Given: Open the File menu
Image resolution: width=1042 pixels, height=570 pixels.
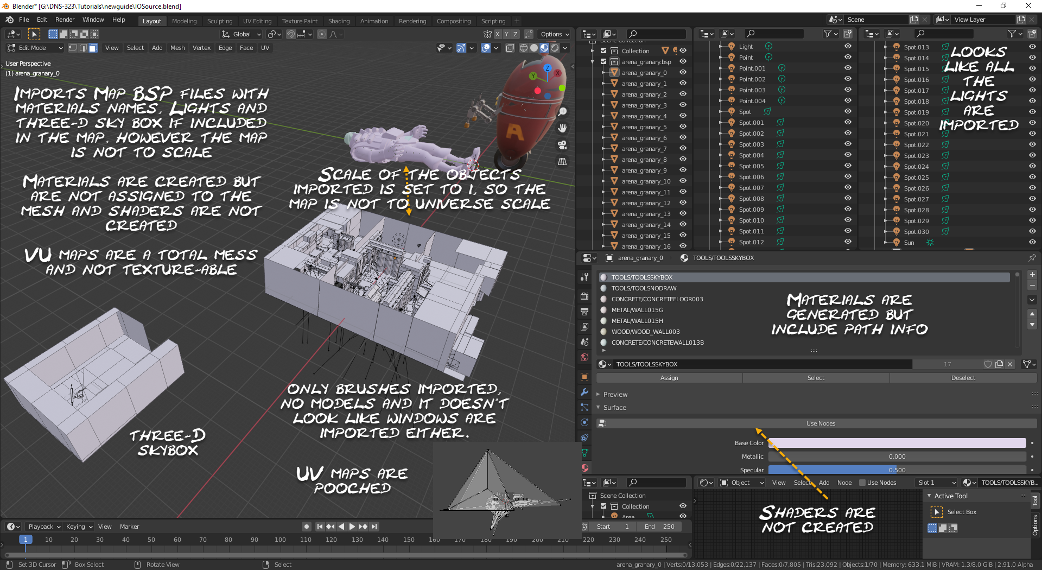Looking at the screenshot, I should 24,20.
